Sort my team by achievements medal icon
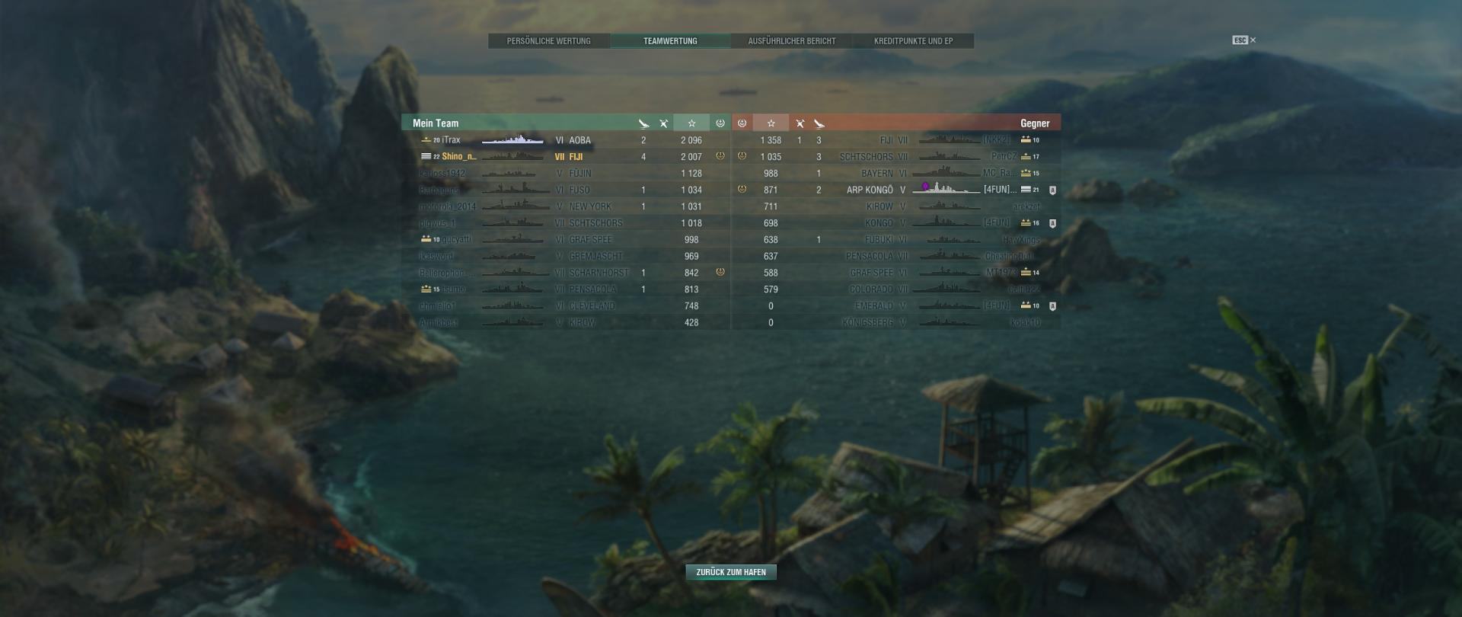 [720, 123]
